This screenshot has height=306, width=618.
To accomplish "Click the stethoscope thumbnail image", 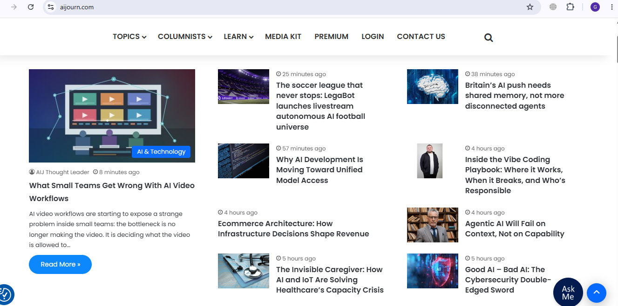I will (x=244, y=271).
